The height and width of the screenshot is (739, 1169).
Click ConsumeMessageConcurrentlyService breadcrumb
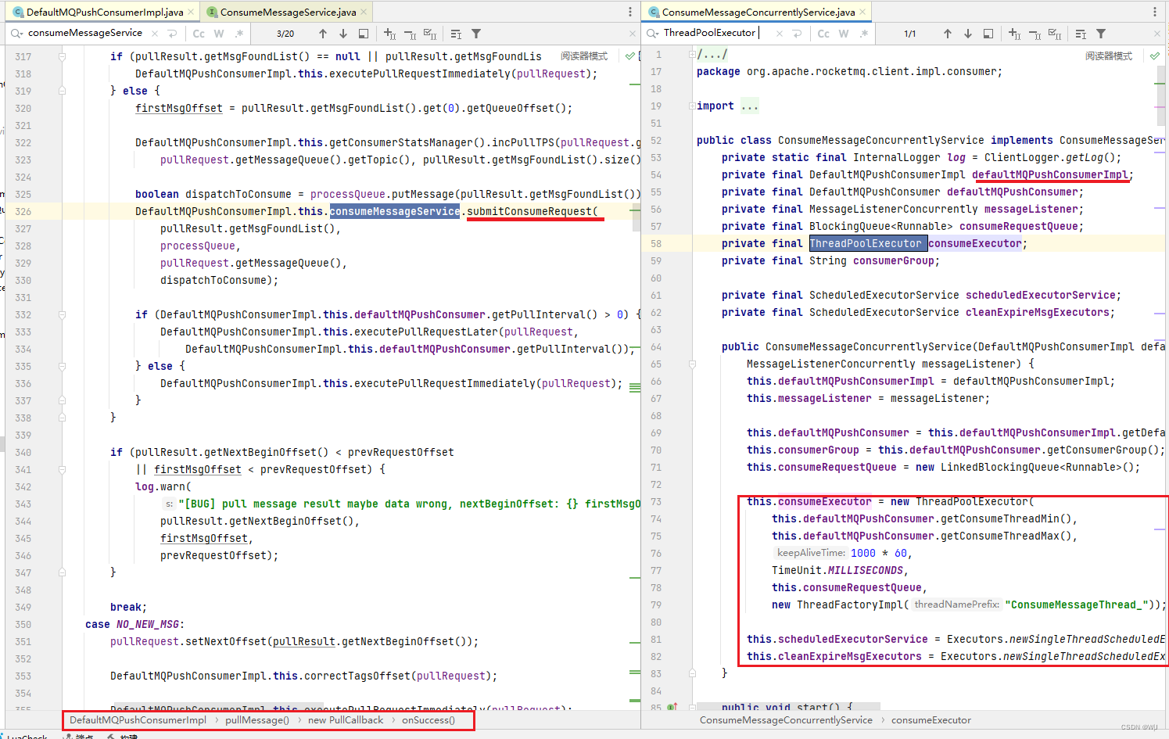[786, 720]
